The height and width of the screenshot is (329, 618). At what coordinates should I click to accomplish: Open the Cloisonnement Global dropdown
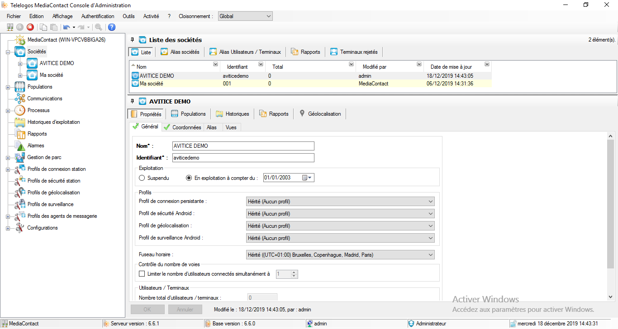click(245, 16)
